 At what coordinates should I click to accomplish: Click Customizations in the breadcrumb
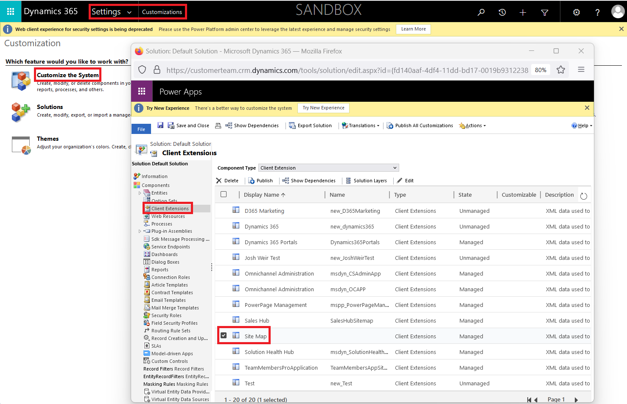(162, 12)
